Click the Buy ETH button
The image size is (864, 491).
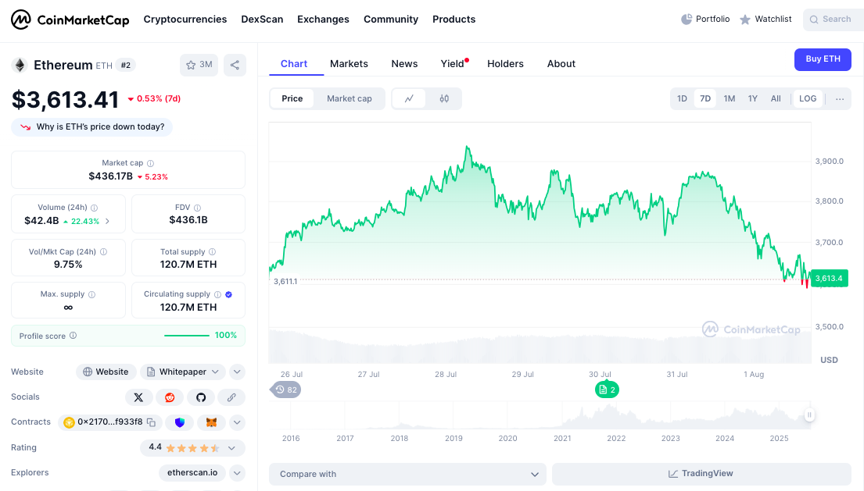tap(823, 59)
